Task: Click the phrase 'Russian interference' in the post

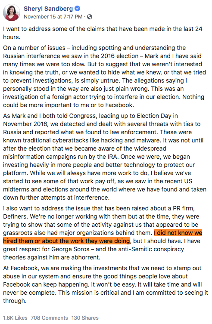Action: click(x=29, y=56)
